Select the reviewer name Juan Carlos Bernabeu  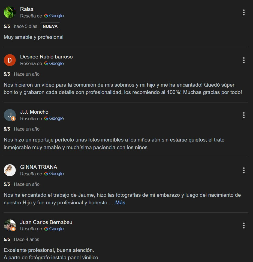[46, 222]
